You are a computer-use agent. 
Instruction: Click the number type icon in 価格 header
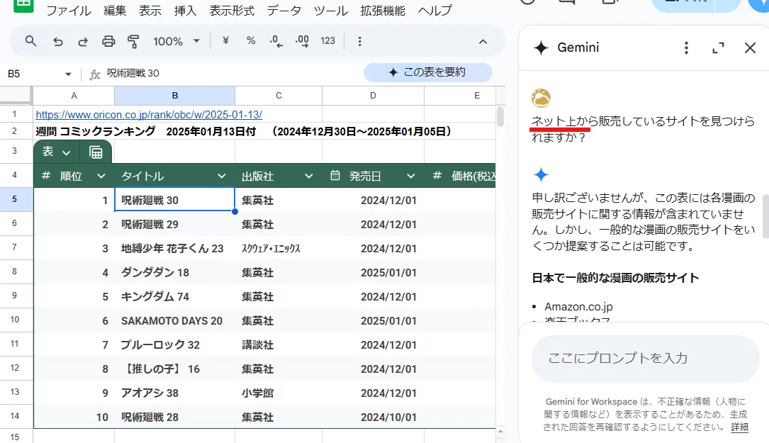[x=437, y=175]
